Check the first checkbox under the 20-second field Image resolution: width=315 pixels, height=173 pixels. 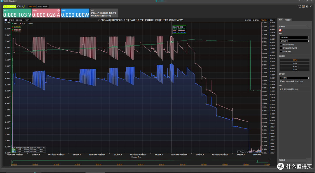[281, 45]
